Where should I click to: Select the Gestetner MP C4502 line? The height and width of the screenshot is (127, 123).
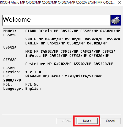coord(69,64)
